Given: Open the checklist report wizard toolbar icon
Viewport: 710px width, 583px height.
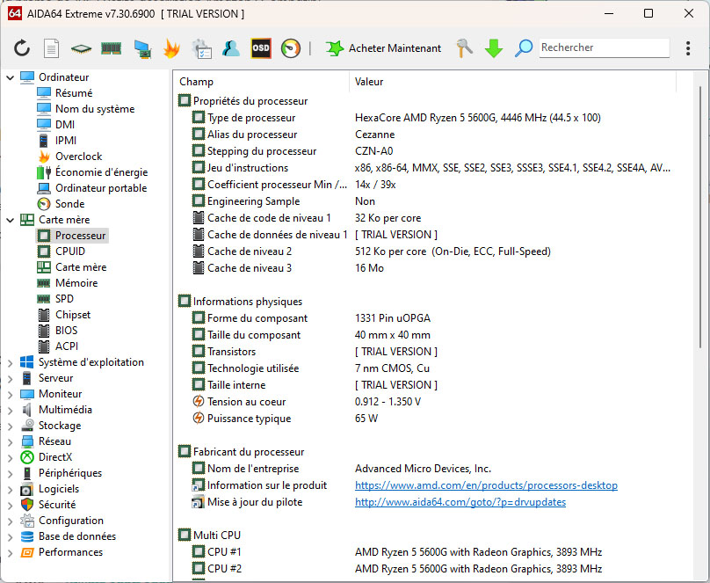Looking at the screenshot, I should 202,48.
